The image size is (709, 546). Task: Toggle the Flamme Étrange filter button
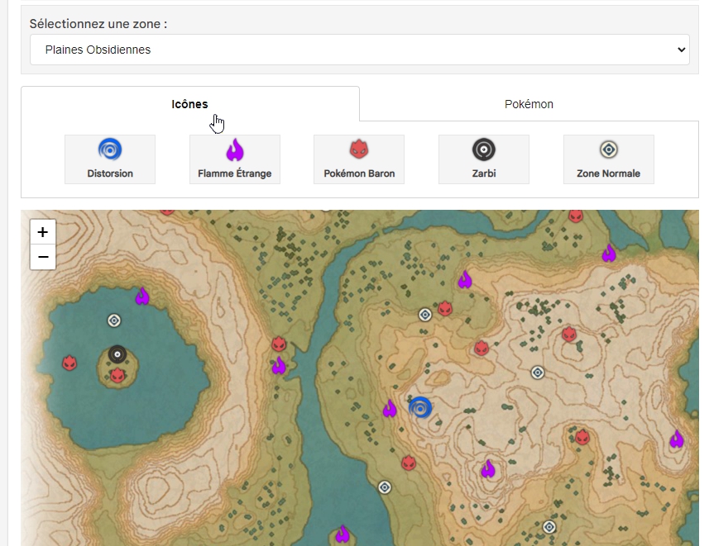point(235,159)
